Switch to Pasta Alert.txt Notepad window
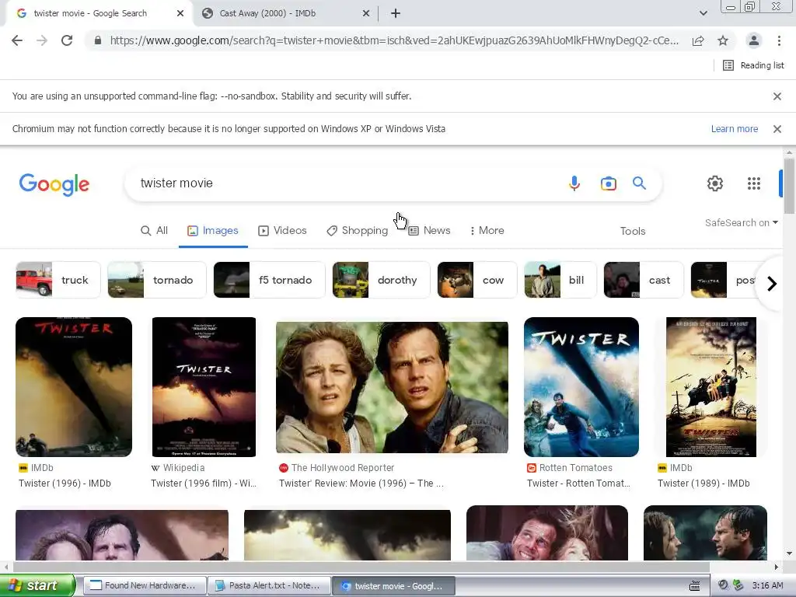Image resolution: width=796 pixels, height=597 pixels. pyautogui.click(x=269, y=586)
